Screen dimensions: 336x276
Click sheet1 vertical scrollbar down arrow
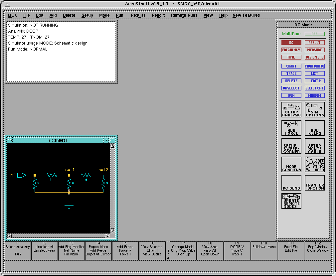click(112, 231)
